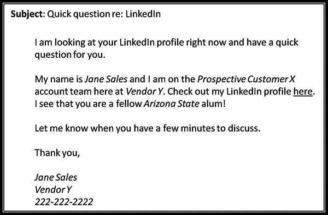Click the phone number 222-222-2222
Screen dimensions: 328x215
point(64,202)
